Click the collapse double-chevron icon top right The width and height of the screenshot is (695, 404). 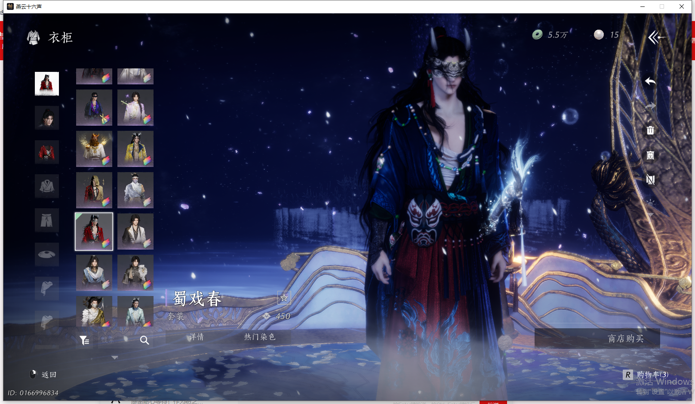(655, 37)
